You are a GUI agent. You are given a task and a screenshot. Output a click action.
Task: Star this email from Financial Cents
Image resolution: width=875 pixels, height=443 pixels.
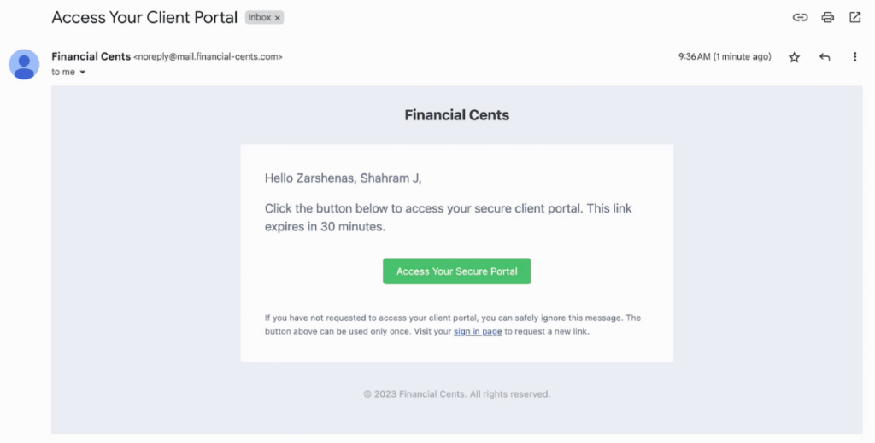pyautogui.click(x=794, y=57)
